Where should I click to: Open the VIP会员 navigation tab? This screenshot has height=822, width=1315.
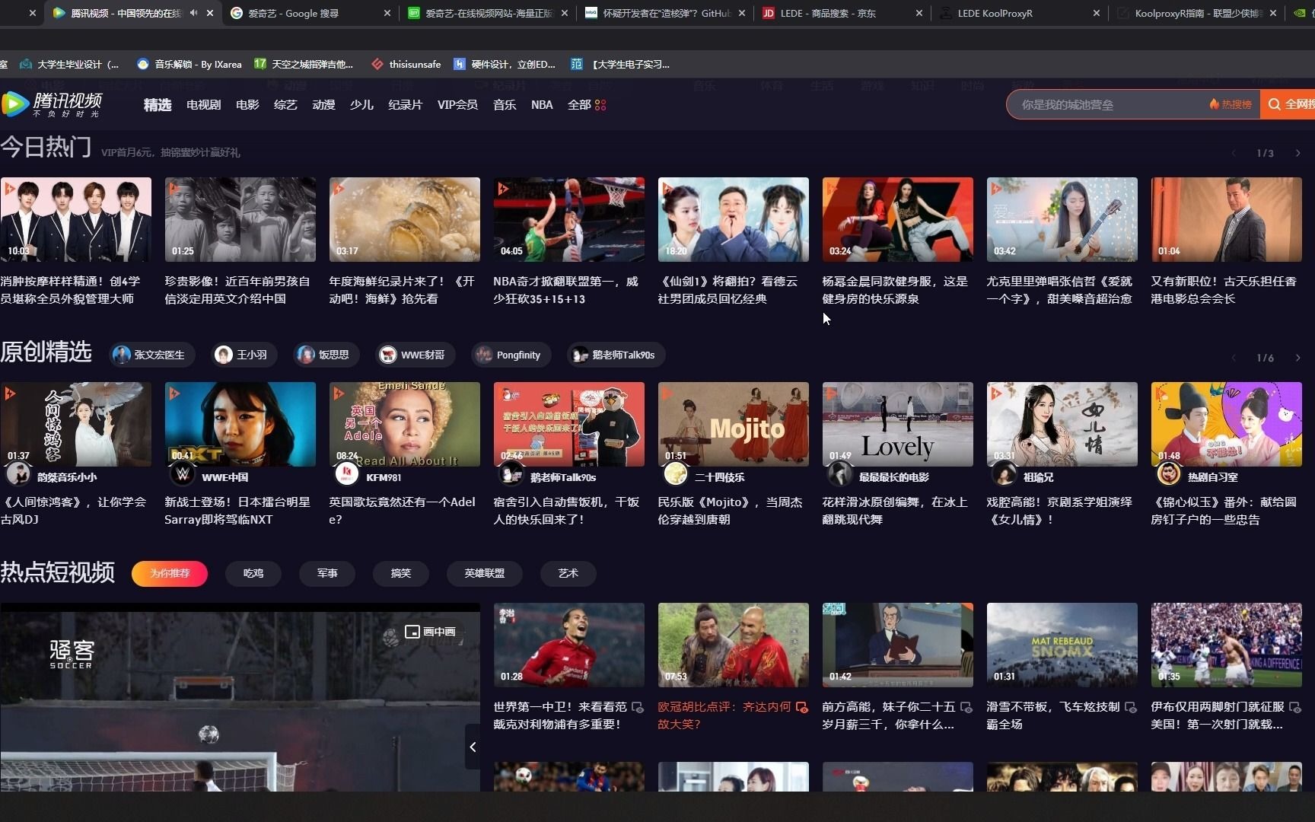pos(457,105)
